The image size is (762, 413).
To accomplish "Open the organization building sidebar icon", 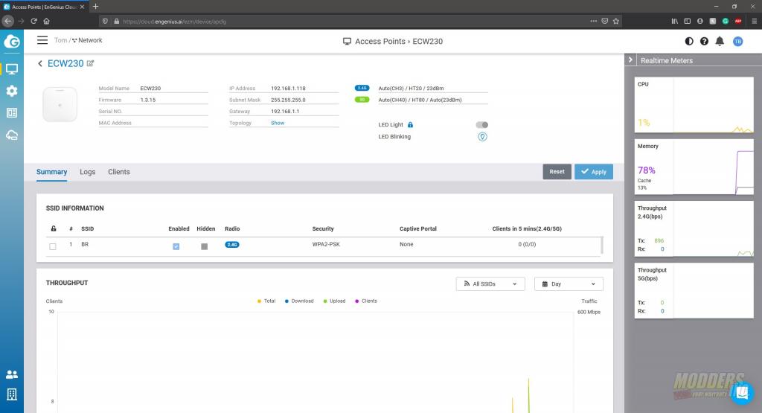I will [x=12, y=394].
